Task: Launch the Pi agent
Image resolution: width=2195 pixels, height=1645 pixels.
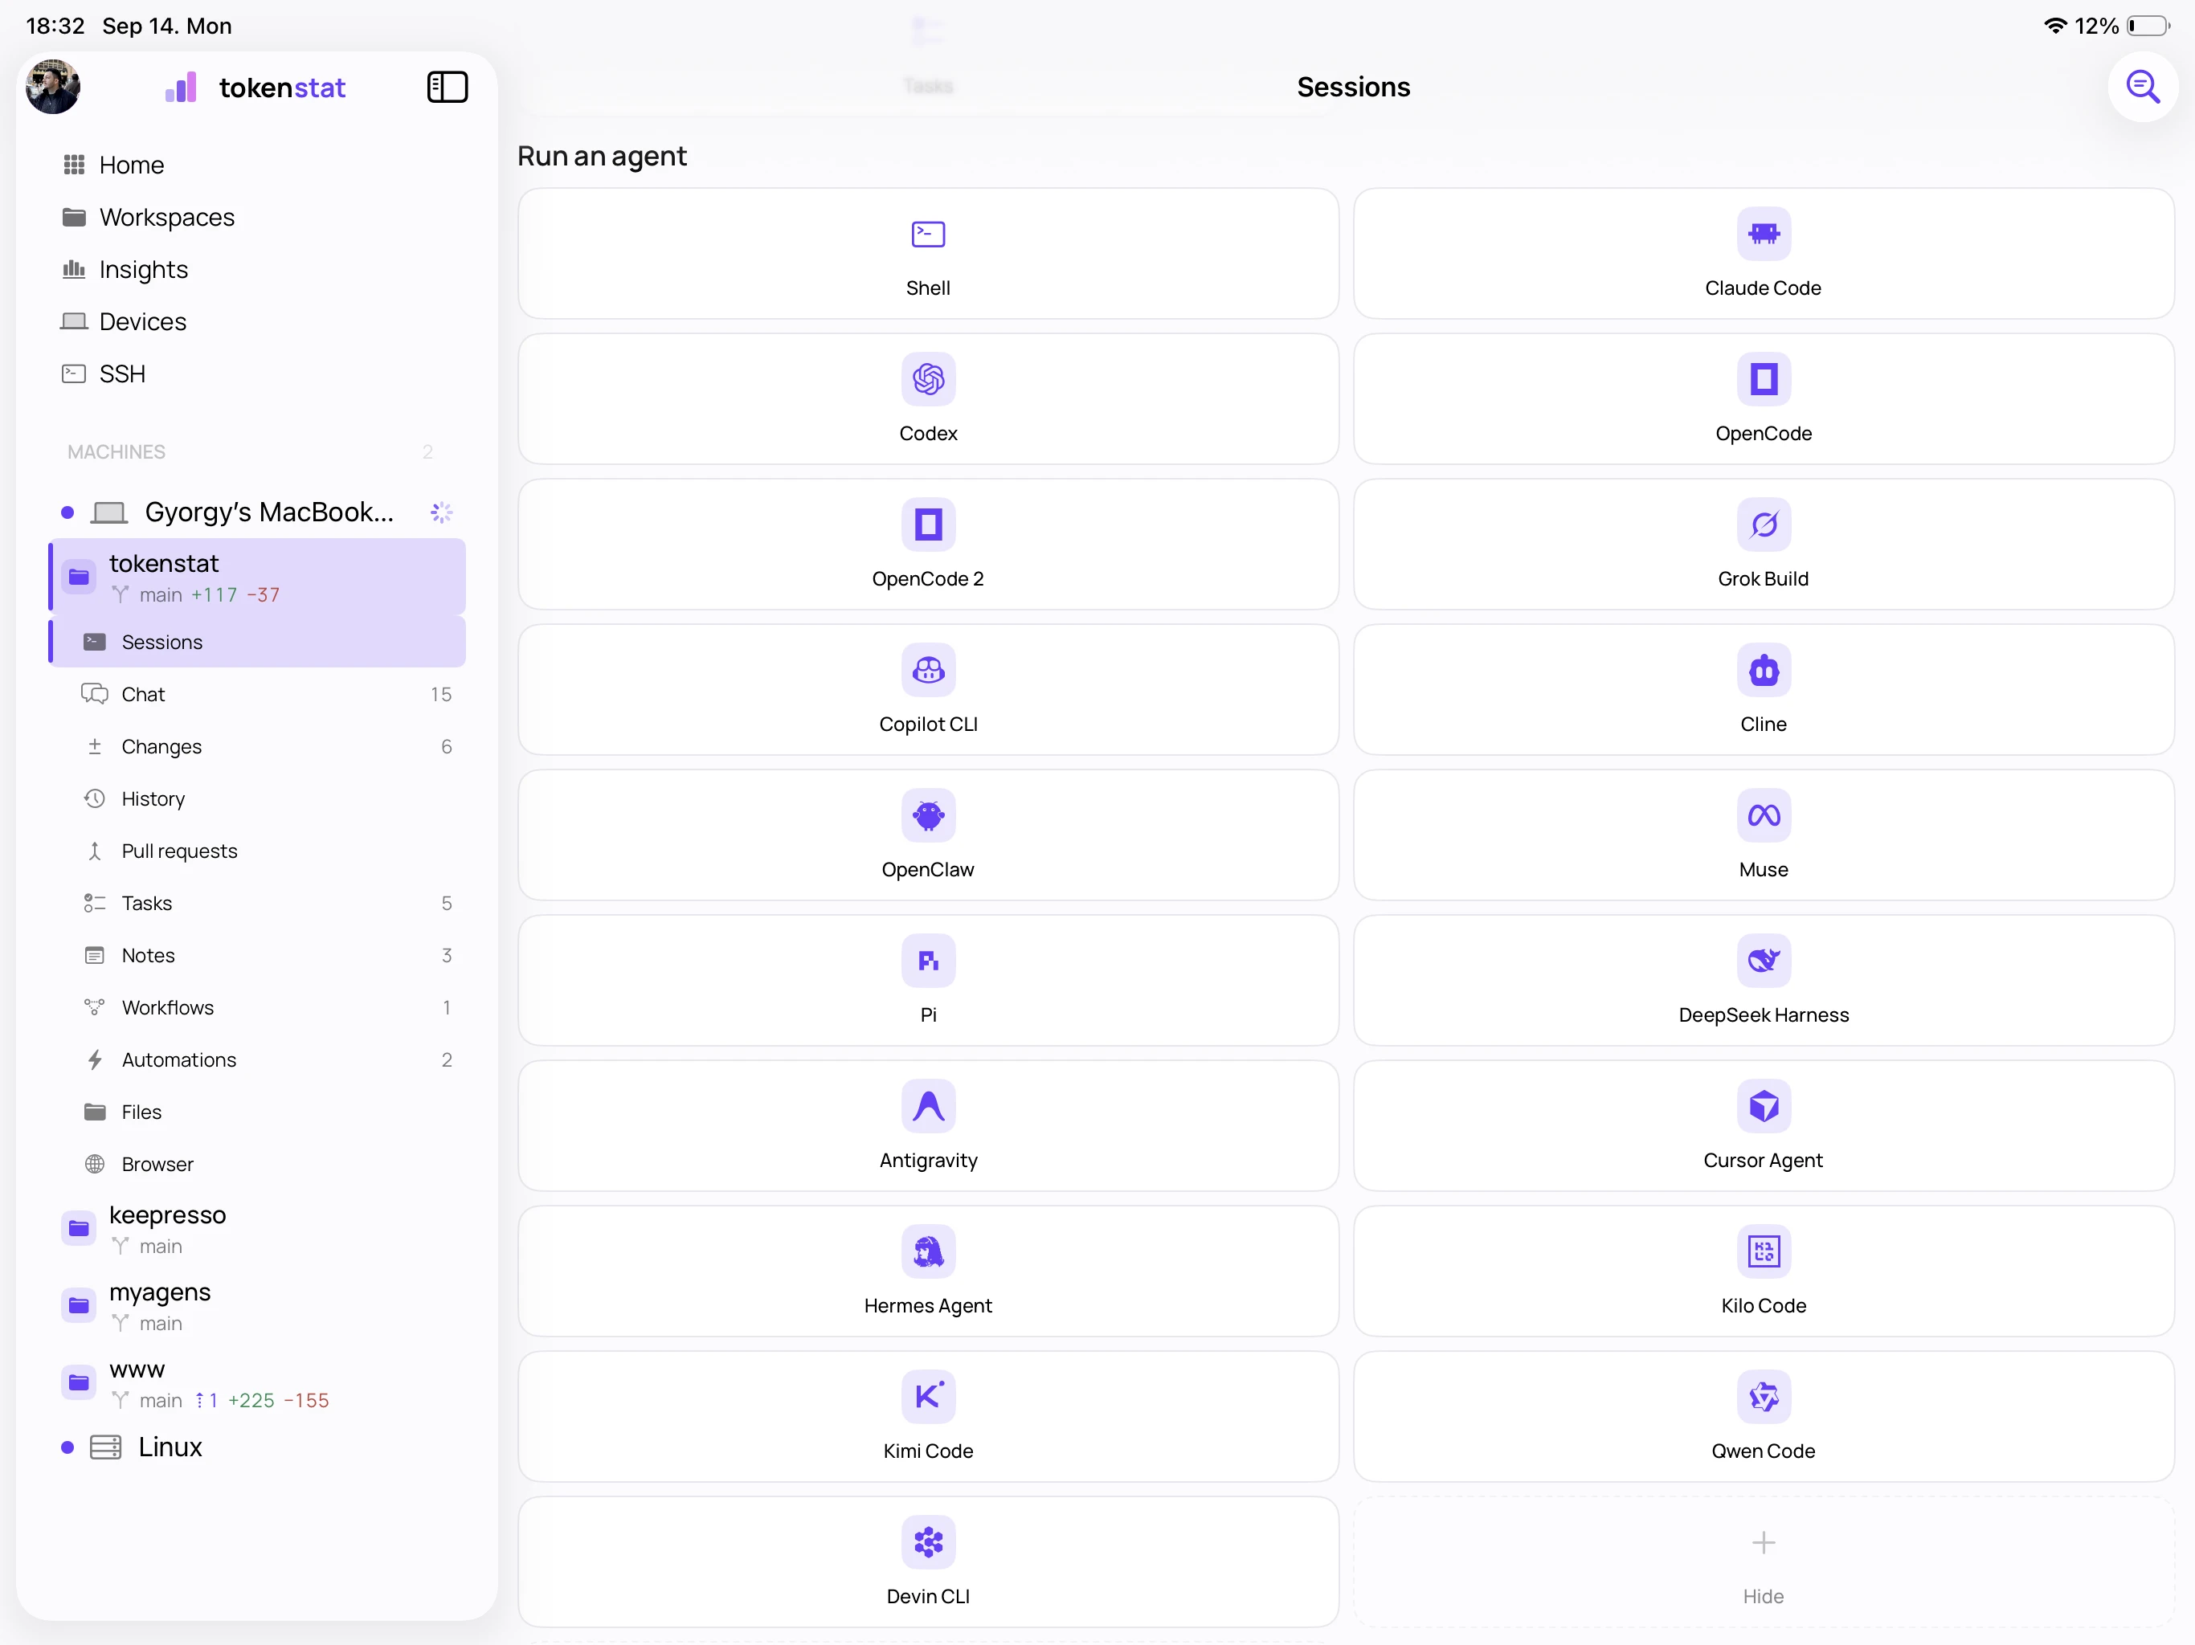Action: pyautogui.click(x=928, y=980)
